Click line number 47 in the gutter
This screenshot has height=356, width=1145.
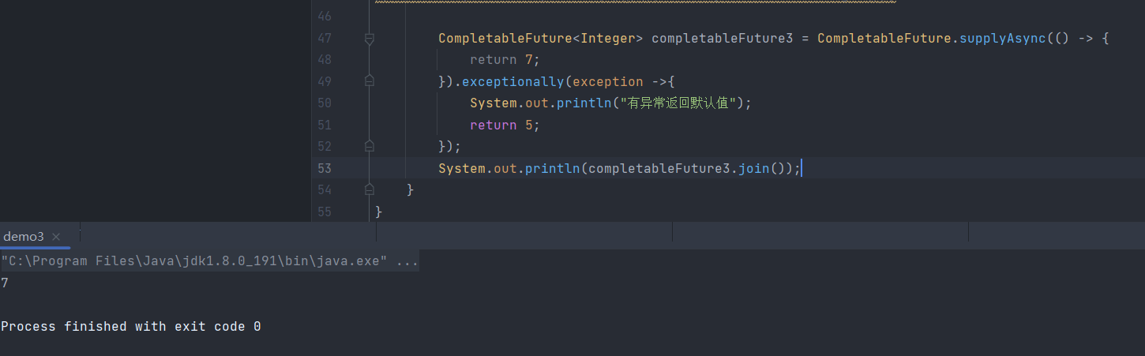pyautogui.click(x=324, y=38)
